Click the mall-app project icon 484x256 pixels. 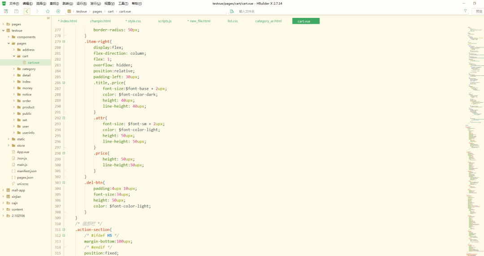9,190
